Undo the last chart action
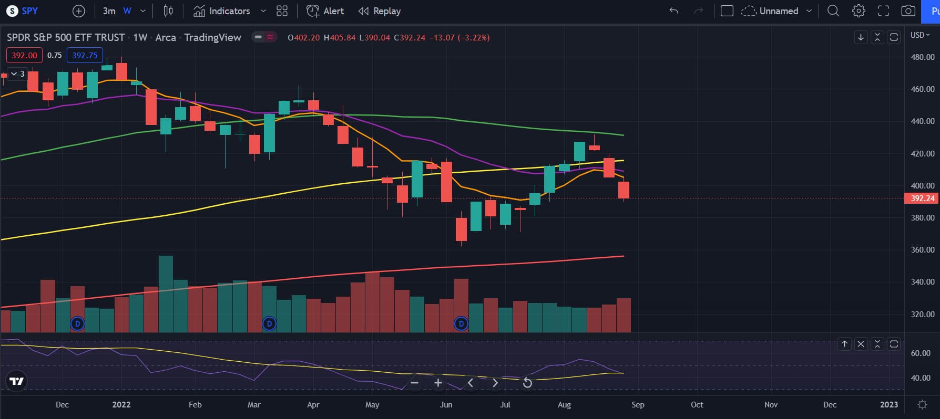Viewport: 940px width, 419px height. [674, 11]
